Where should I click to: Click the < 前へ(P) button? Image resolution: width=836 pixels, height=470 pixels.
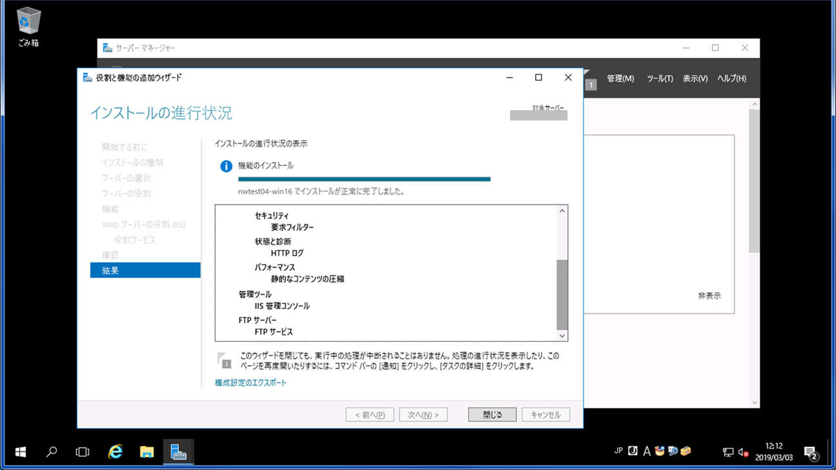coord(370,415)
